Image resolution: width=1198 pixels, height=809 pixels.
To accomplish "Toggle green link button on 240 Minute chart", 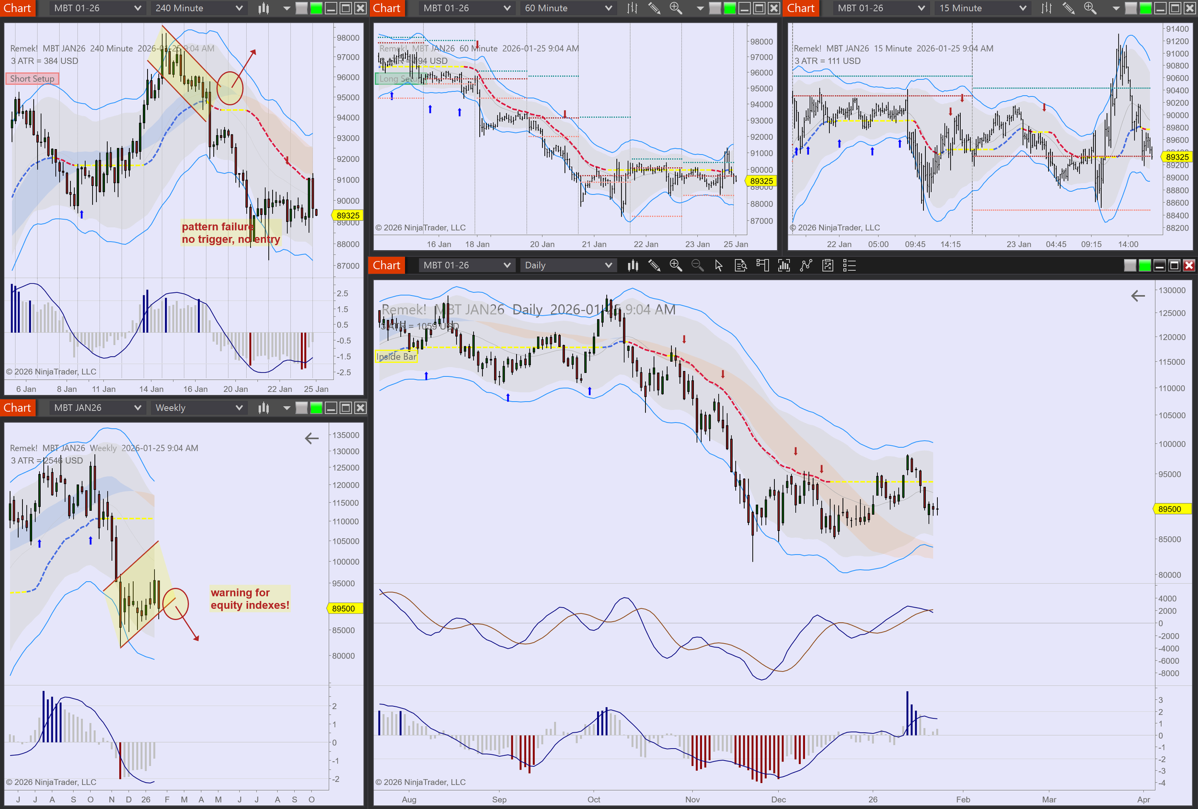I will 316,8.
